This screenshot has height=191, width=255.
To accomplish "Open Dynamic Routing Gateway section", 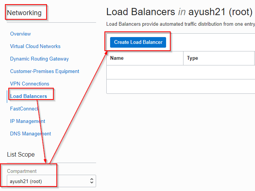I will coord(39,59).
